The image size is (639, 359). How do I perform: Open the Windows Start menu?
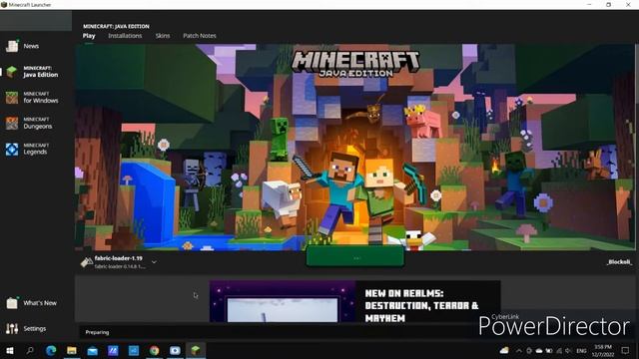click(10, 350)
